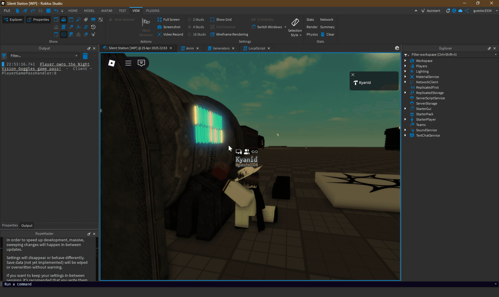Open the Roblox menu icon in viewport
The height and width of the screenshot is (297, 499).
pos(112,63)
